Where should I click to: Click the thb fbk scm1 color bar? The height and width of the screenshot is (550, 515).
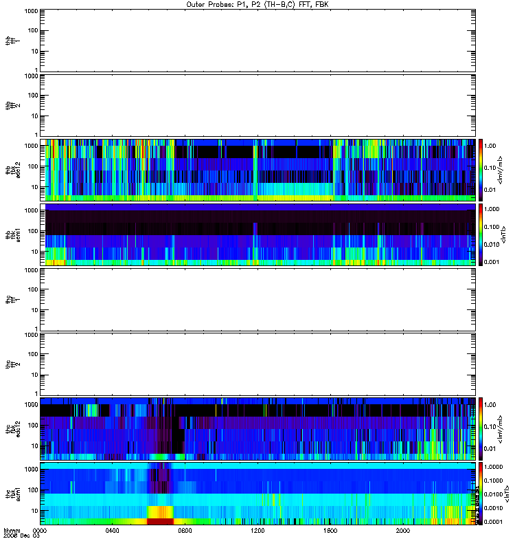(481, 234)
